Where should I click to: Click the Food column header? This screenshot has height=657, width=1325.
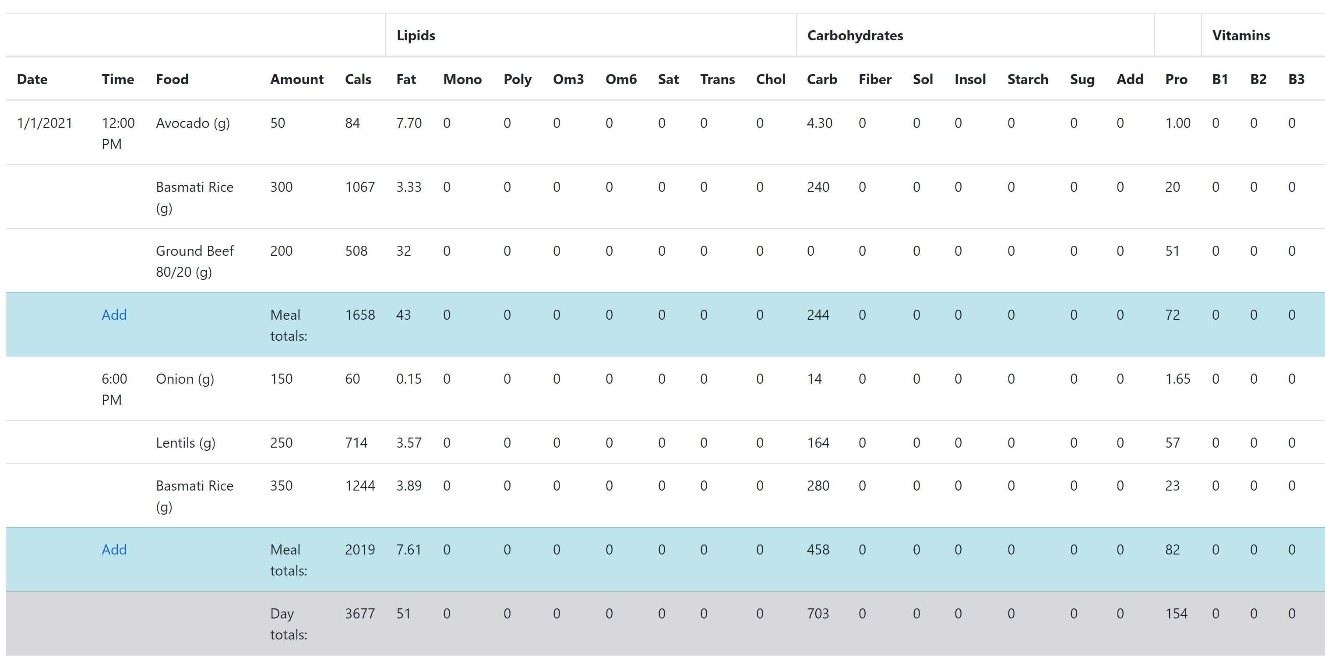pos(173,79)
